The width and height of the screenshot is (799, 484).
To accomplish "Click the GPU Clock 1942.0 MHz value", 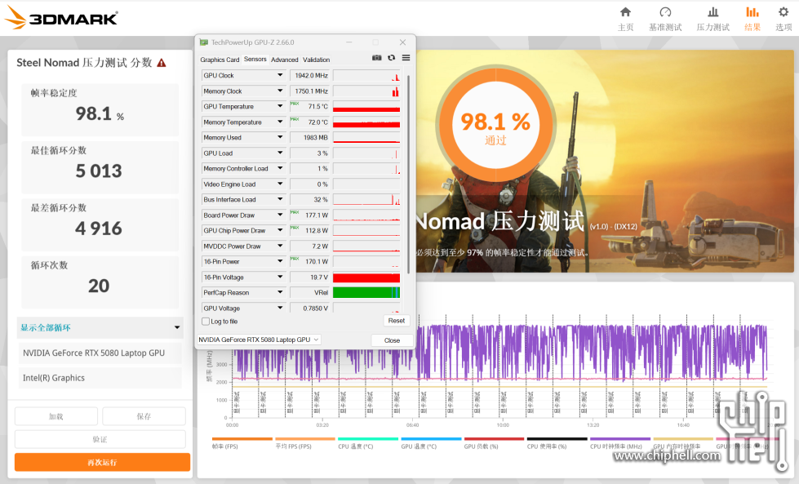I will [x=310, y=75].
